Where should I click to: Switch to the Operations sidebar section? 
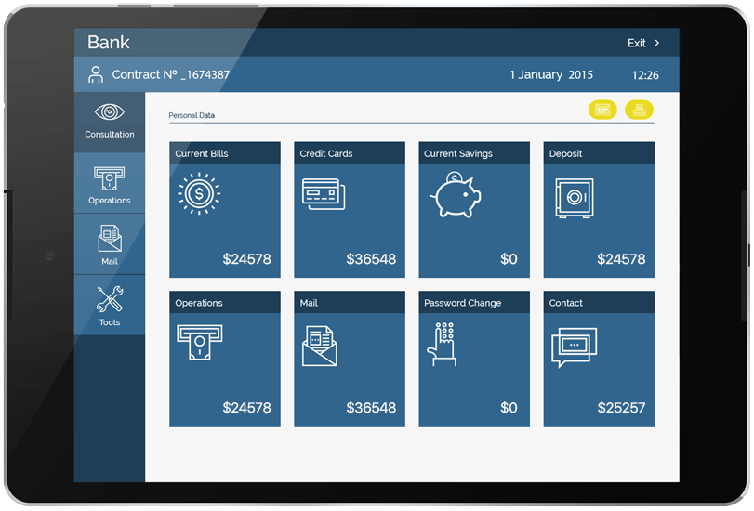pos(110,184)
